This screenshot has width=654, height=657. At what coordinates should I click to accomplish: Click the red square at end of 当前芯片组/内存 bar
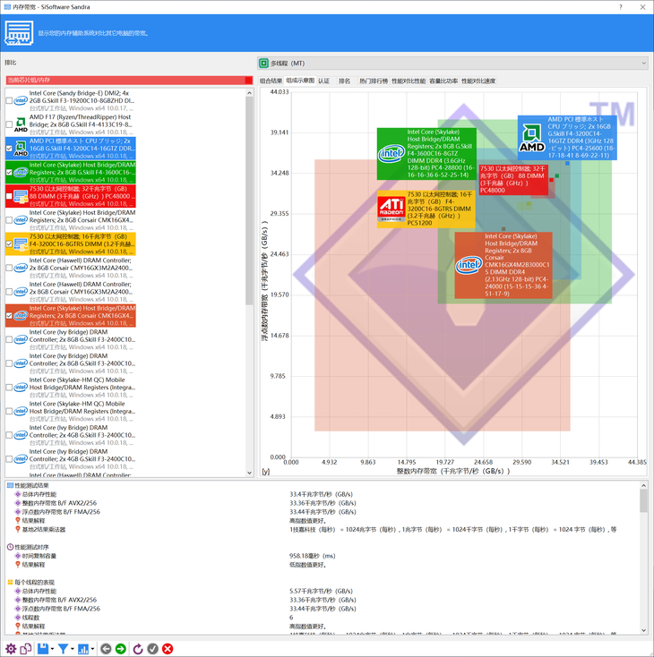point(249,80)
